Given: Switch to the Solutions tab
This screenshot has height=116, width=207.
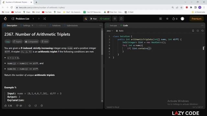Looking at the screenshot, I should 55,25.
